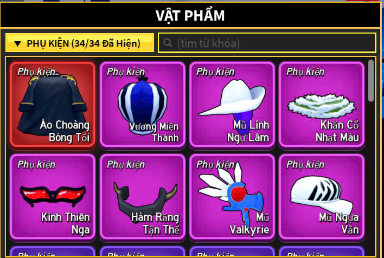This screenshot has height=258, width=384.
Task: Select the Vương Miện Thánh crown item
Action: pos(143,105)
